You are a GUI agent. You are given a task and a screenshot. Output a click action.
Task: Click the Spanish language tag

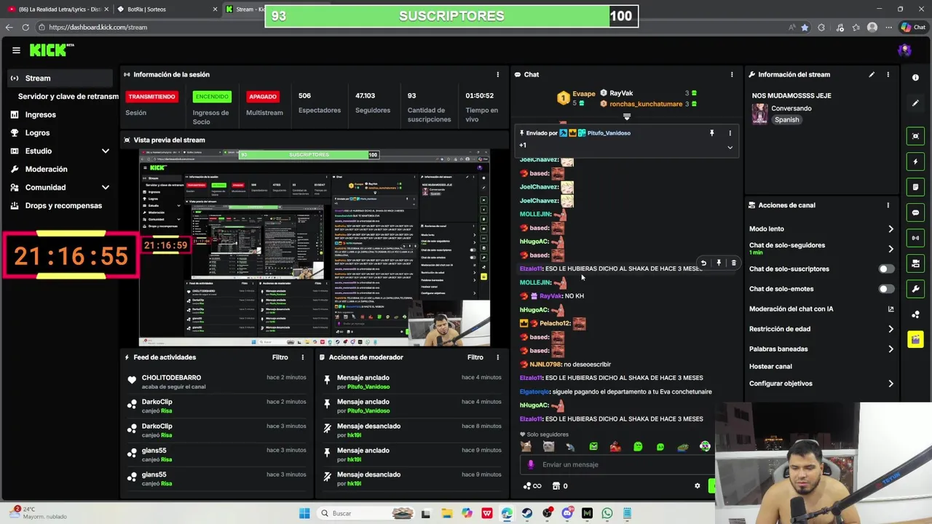pos(786,119)
